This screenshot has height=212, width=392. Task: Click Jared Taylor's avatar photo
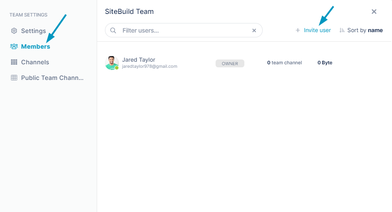click(x=112, y=63)
